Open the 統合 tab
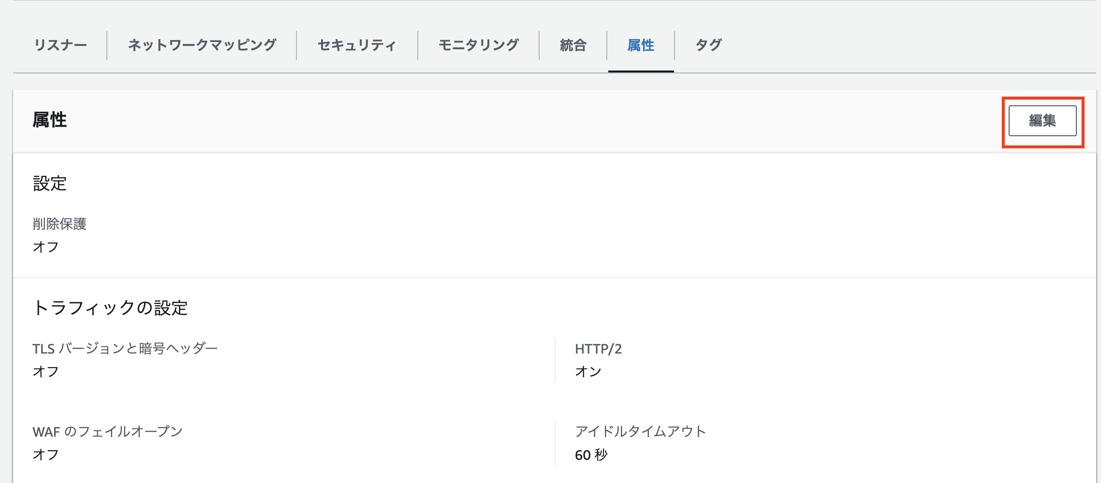1101x483 pixels. (573, 45)
